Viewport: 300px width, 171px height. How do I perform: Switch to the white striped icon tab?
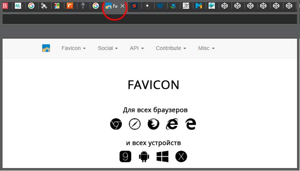pos(186,6)
